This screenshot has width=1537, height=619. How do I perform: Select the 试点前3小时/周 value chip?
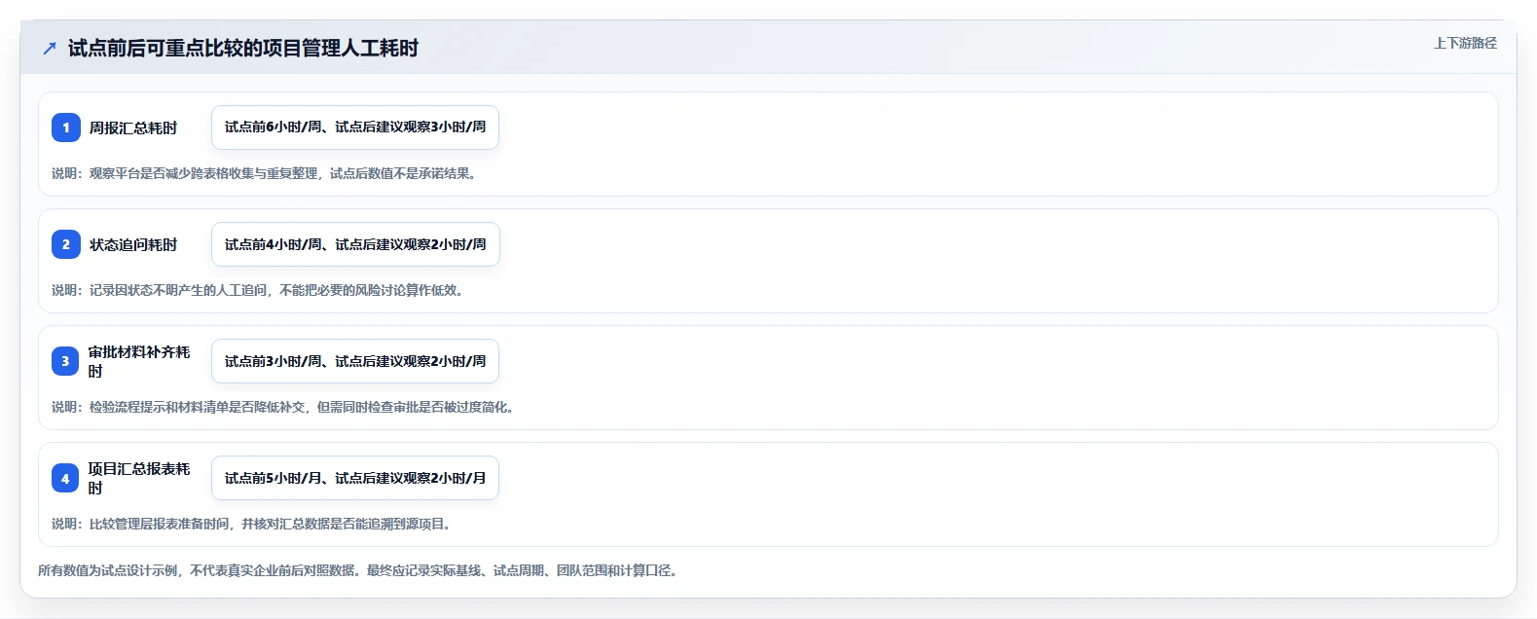pos(355,361)
